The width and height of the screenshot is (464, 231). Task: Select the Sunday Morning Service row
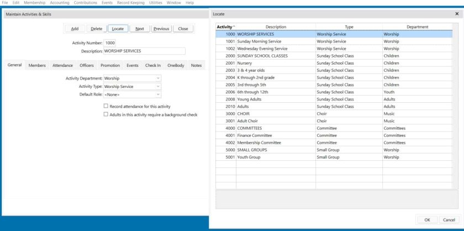[x=334, y=41]
